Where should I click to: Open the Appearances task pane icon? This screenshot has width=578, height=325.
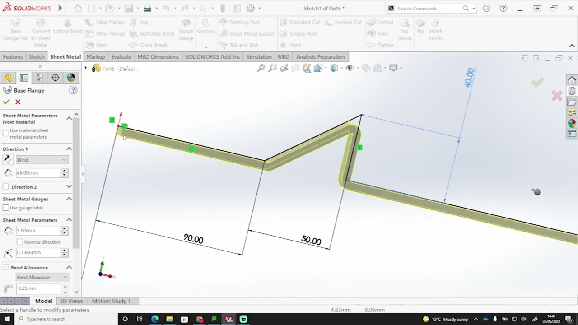click(572, 123)
